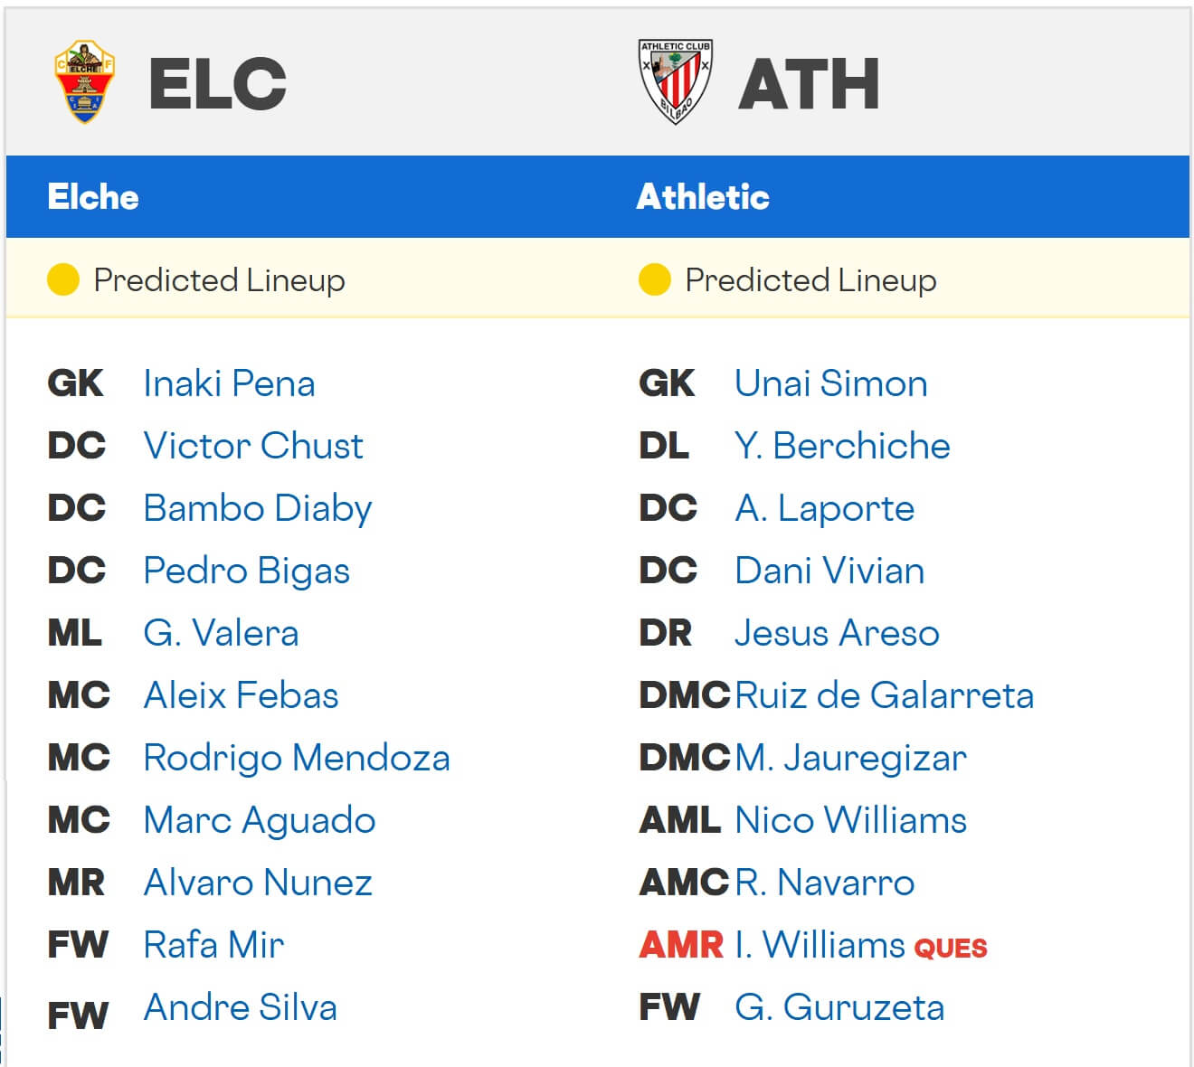1194x1067 pixels.
Task: Open Inaki Pena's player page
Action: click(x=229, y=383)
